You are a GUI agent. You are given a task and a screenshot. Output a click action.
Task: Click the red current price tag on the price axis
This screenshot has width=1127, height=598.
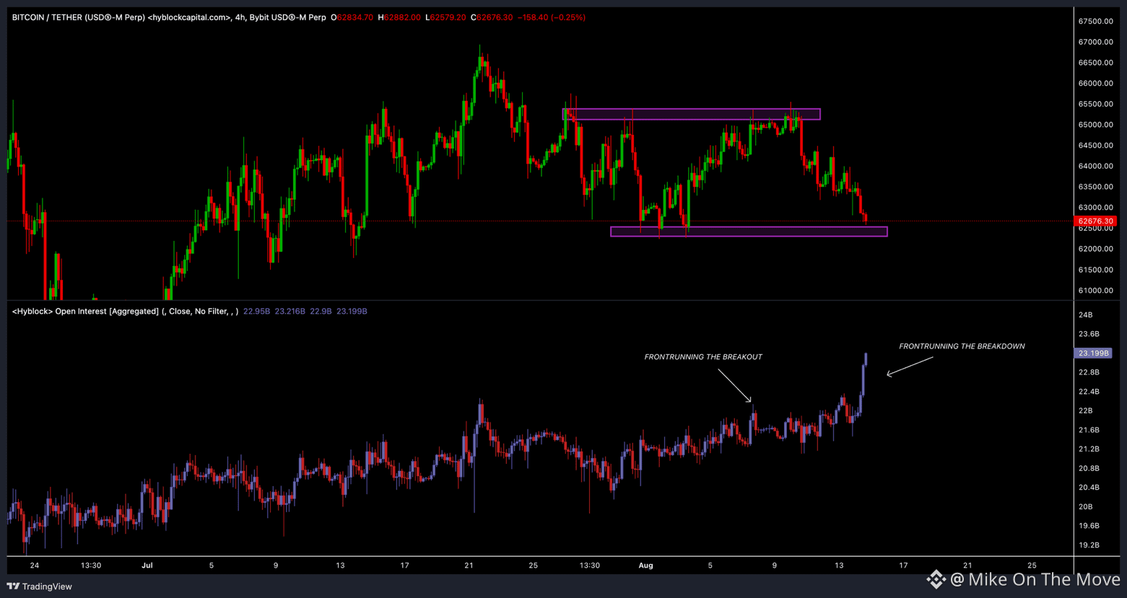point(1095,221)
